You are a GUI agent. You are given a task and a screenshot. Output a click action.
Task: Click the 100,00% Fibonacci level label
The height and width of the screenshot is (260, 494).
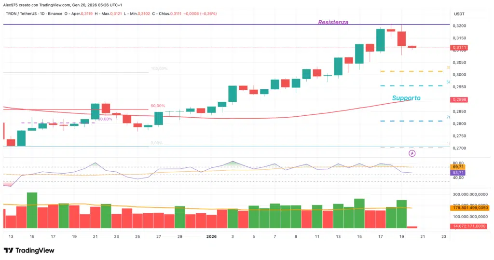[159, 68]
